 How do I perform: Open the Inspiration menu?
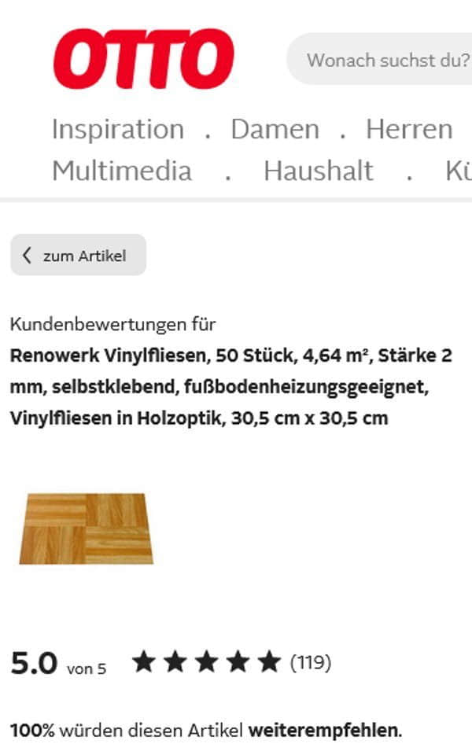pos(118,129)
